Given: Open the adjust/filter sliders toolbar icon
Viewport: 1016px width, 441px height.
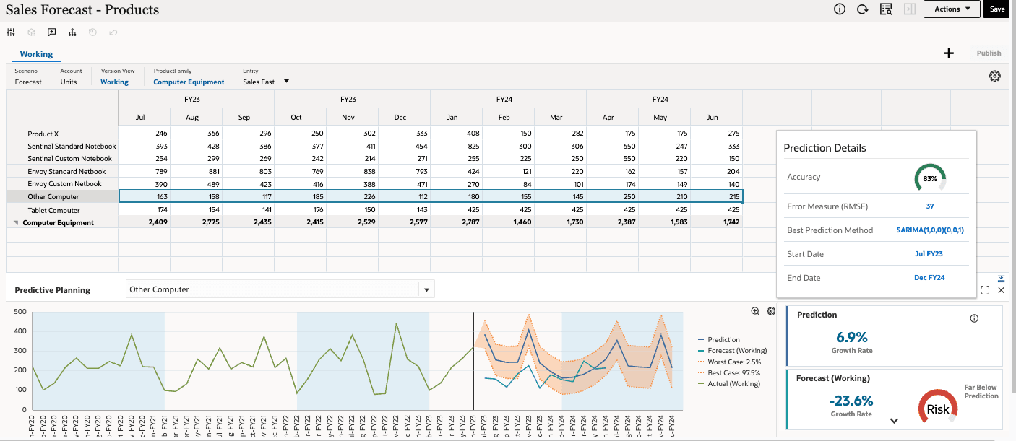Looking at the screenshot, I should 11,32.
